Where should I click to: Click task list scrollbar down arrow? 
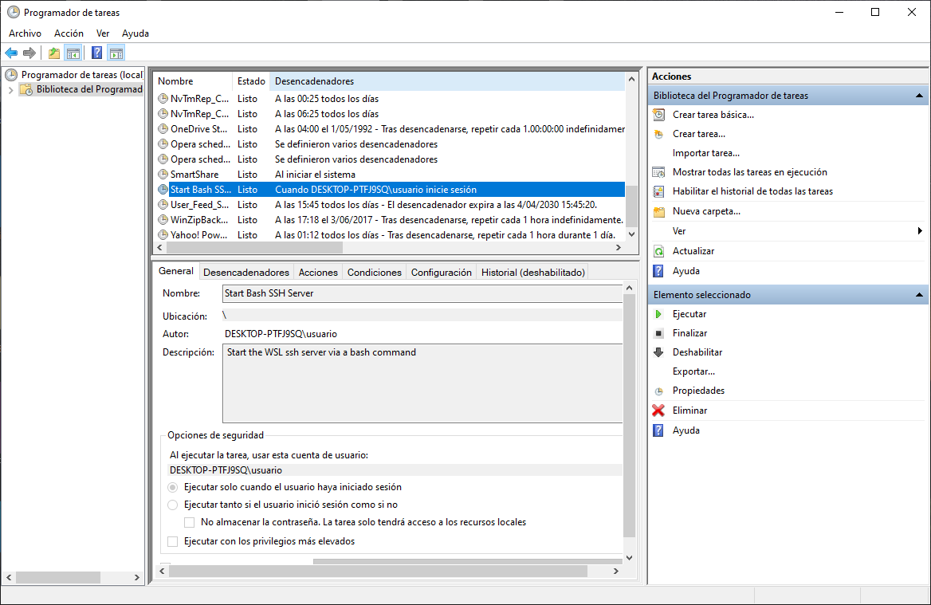click(x=632, y=234)
